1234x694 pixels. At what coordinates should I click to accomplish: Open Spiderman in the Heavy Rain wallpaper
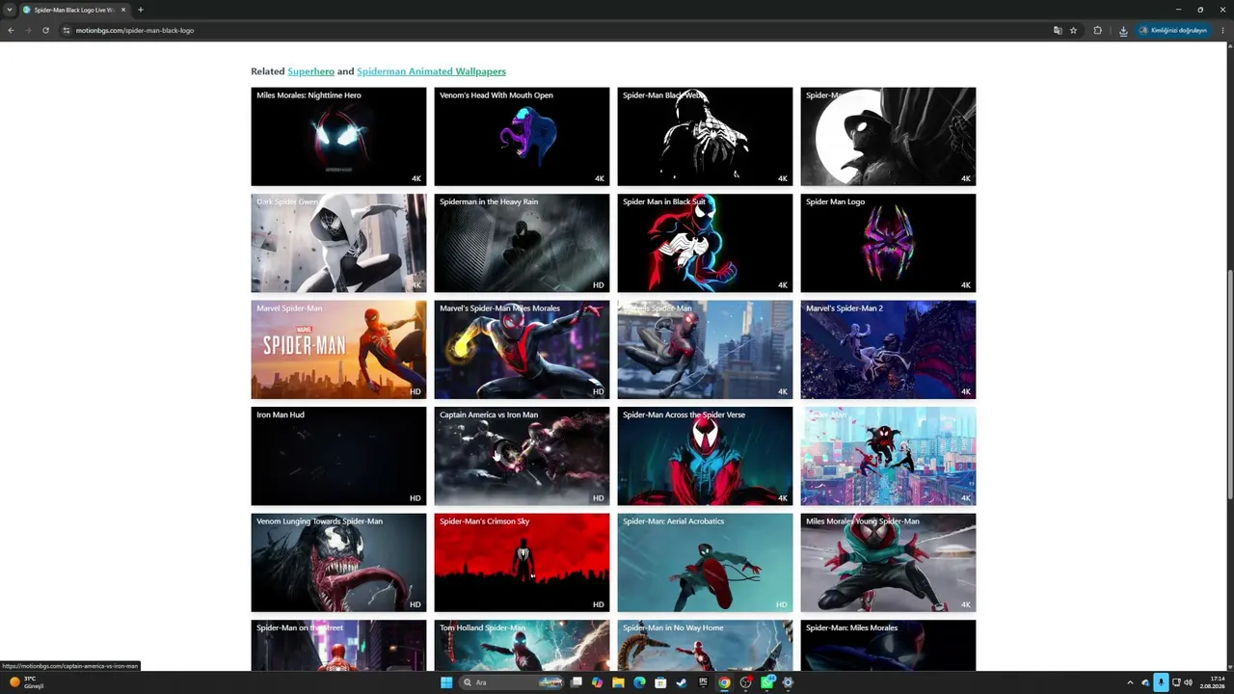pos(522,243)
